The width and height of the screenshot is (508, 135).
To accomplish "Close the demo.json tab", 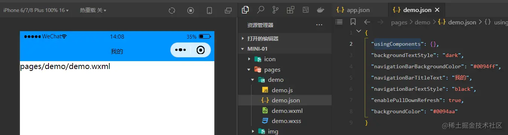I will click(437, 10).
